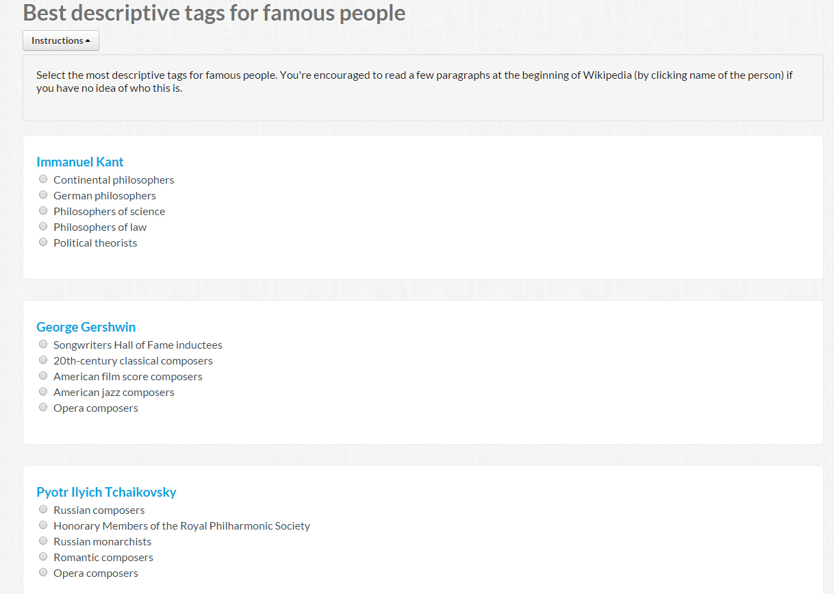The image size is (834, 594).
Task: Open George Gershwin Wikipedia link
Action: pos(86,327)
